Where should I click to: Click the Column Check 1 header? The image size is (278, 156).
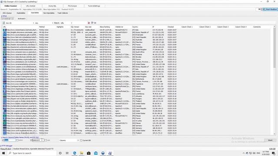pos(187,27)
